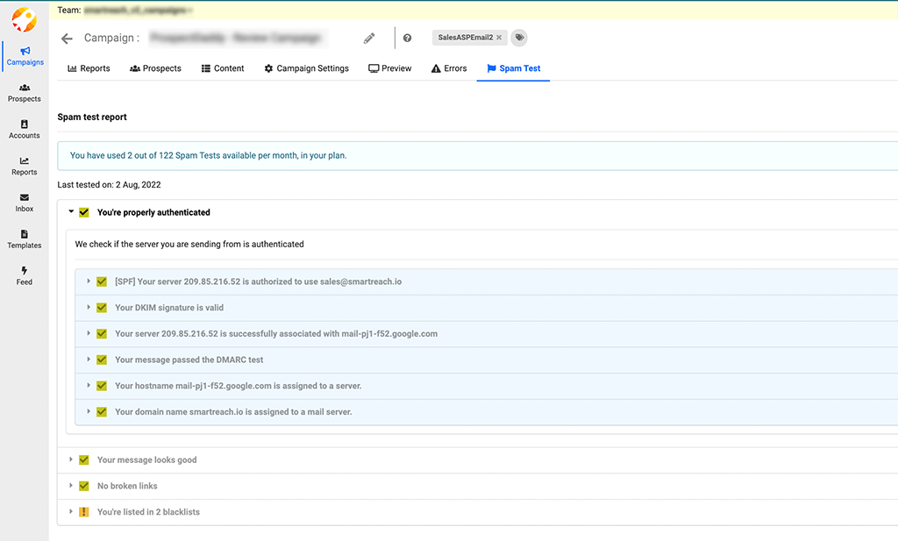The image size is (898, 541).
Task: Open the Preview tab
Action: [x=390, y=68]
